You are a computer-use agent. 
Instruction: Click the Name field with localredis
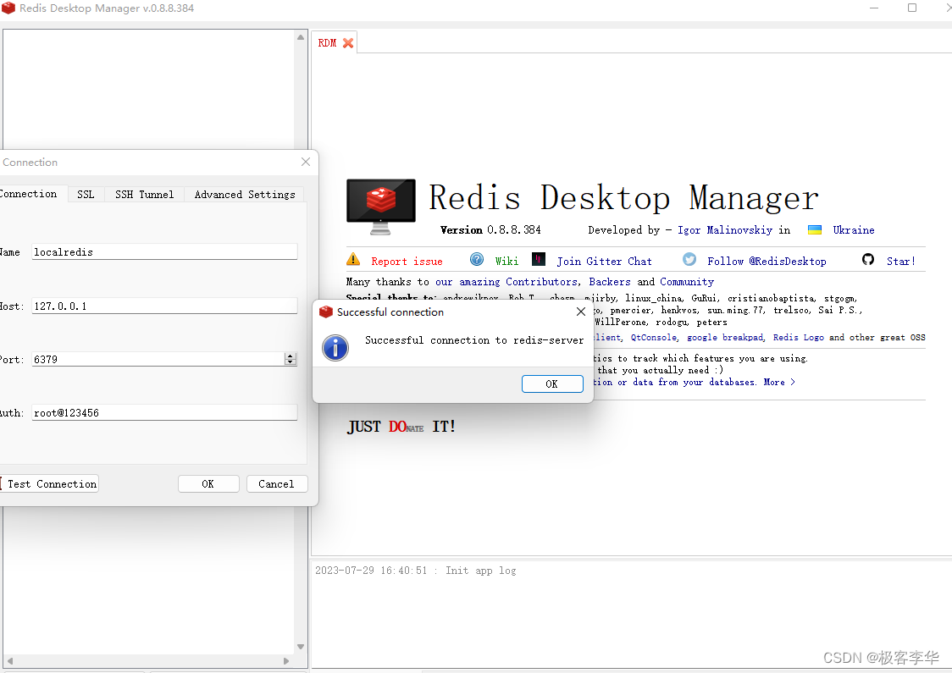pyautogui.click(x=164, y=251)
